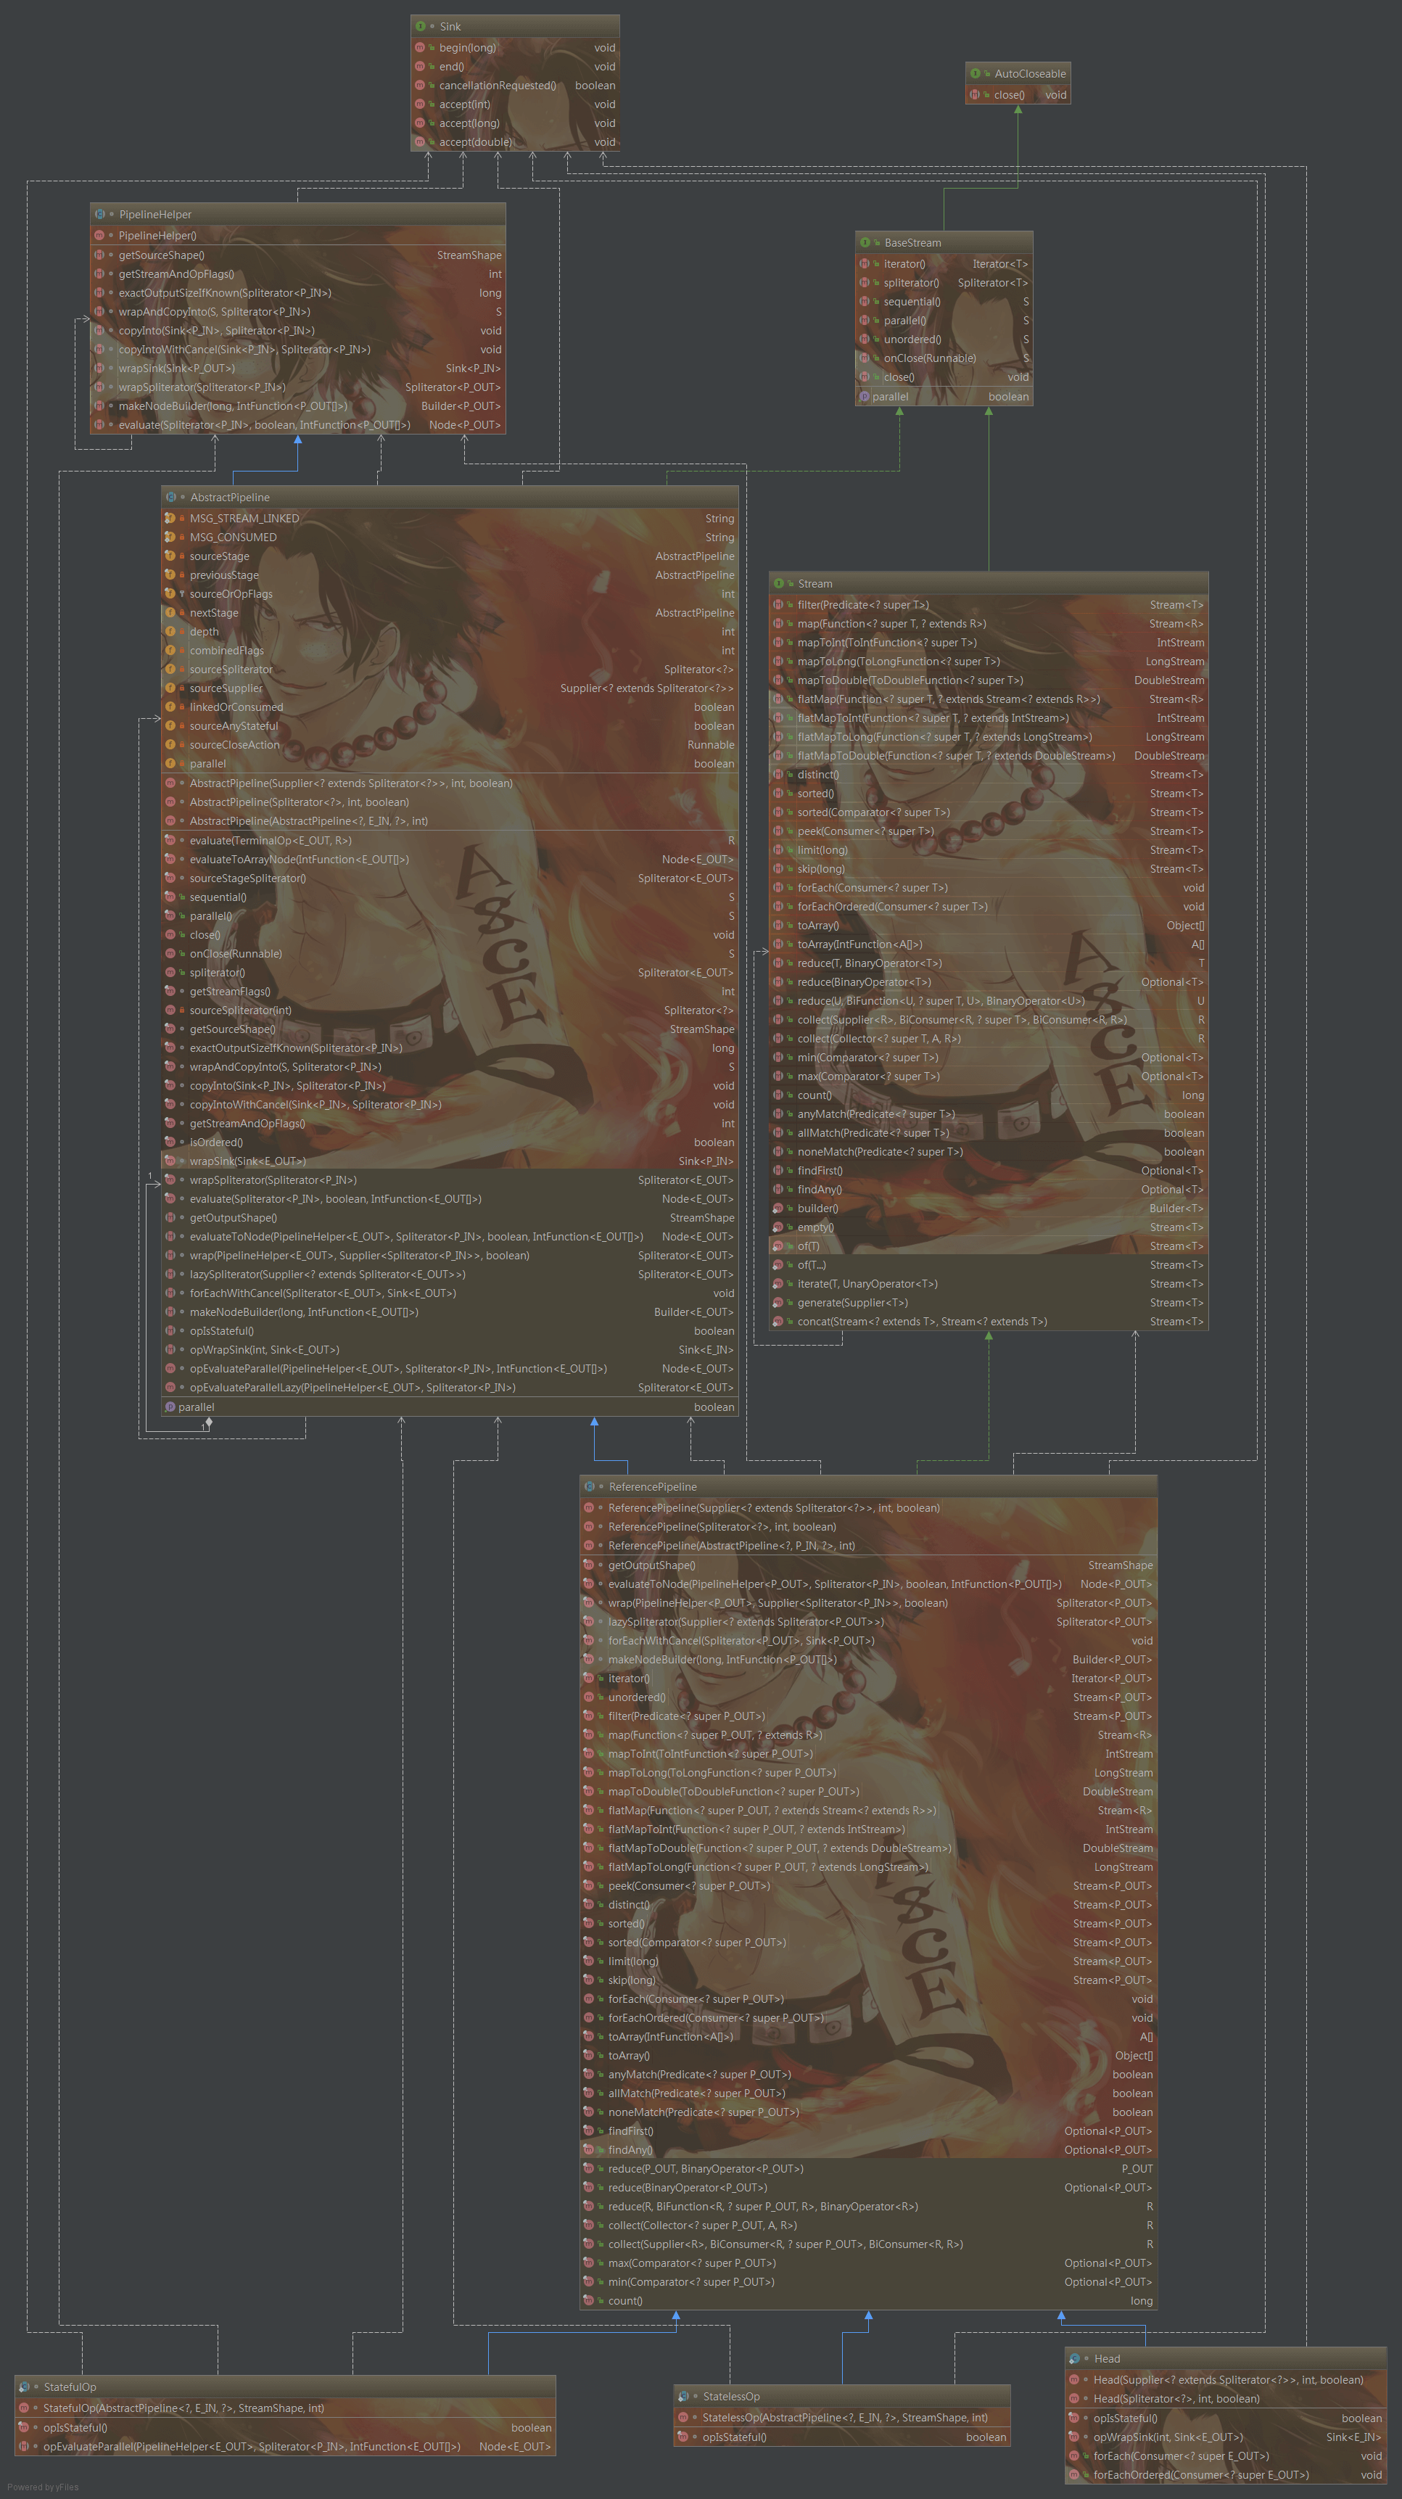This screenshot has height=2499, width=1402.
Task: Click the property icon beside parallel in AbstractPipeline
Action: (170, 1407)
